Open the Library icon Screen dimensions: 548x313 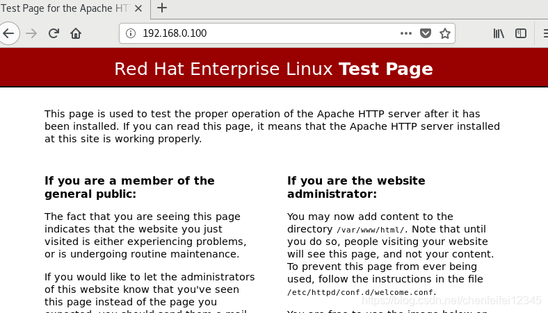[x=499, y=33]
